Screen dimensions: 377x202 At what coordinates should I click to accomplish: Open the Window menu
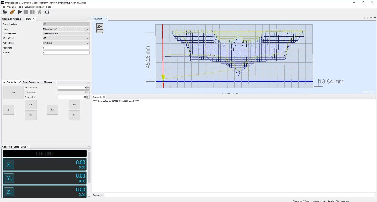(40, 7)
